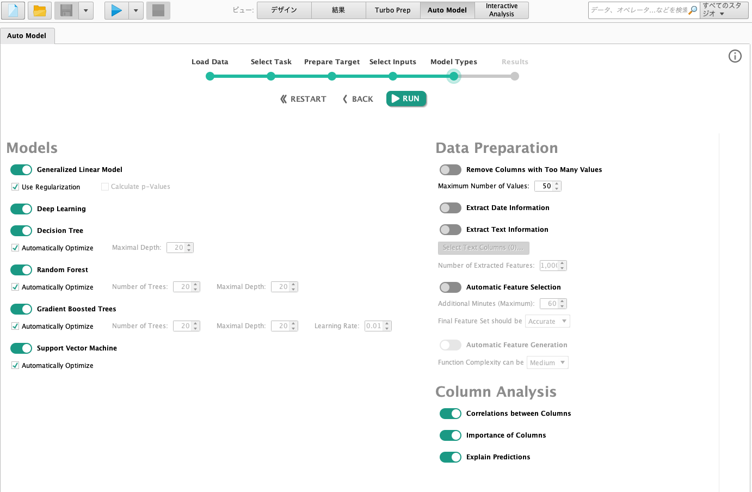The width and height of the screenshot is (752, 492).
Task: Enable Extract Date Information
Action: [x=451, y=208]
